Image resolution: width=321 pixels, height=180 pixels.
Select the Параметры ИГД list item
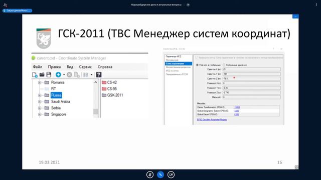pyautogui.click(x=174, y=56)
